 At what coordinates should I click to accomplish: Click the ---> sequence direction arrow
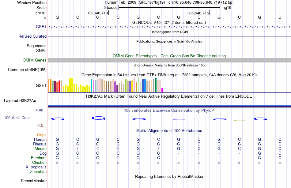point(43,18)
